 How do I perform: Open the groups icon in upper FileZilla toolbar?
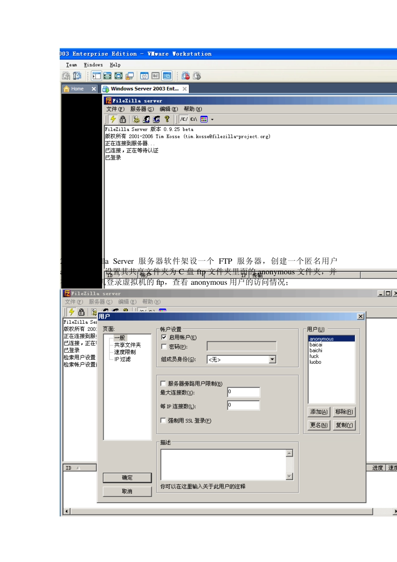coord(156,119)
